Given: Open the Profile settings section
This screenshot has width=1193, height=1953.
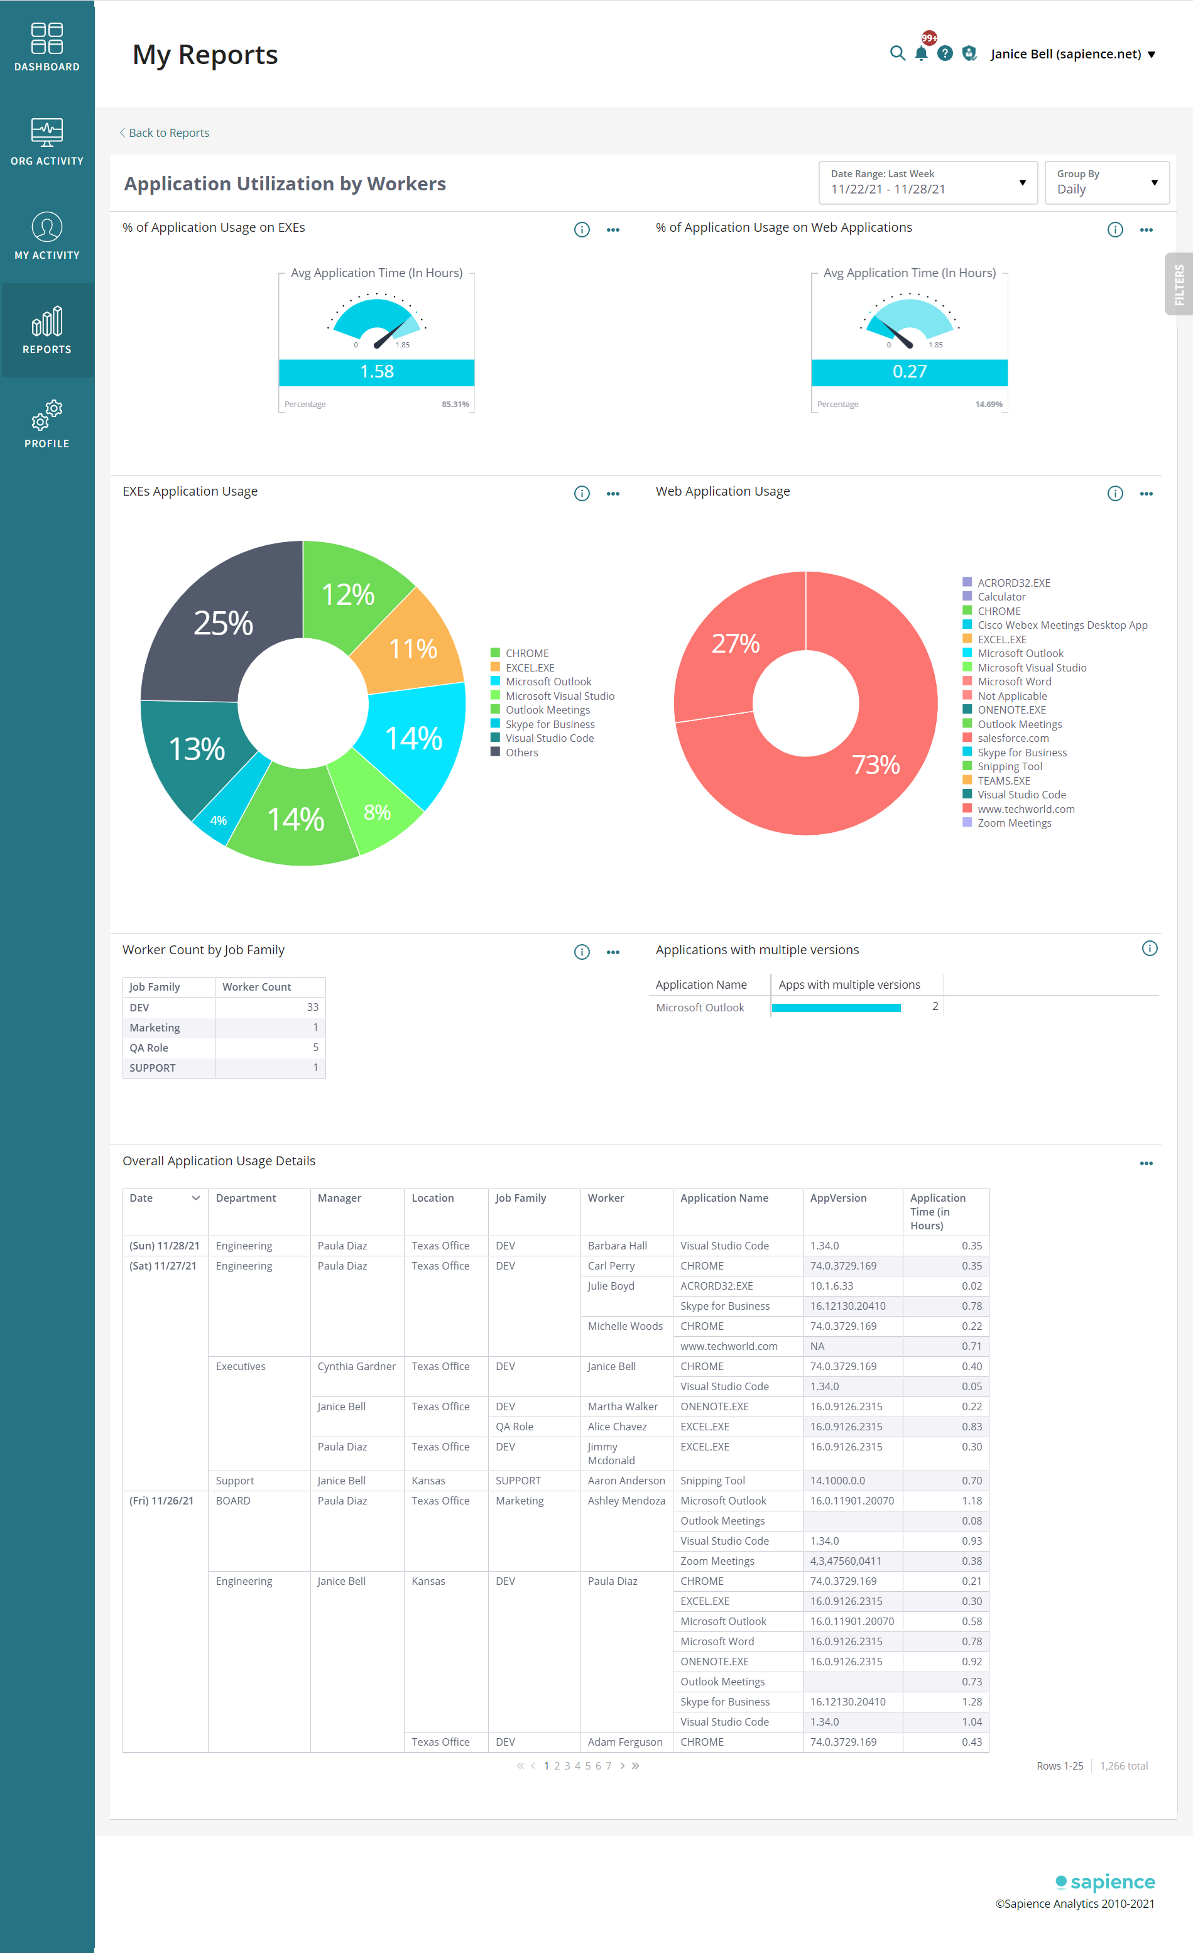Looking at the screenshot, I should (46, 425).
